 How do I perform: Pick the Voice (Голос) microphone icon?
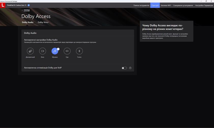pos(79,51)
